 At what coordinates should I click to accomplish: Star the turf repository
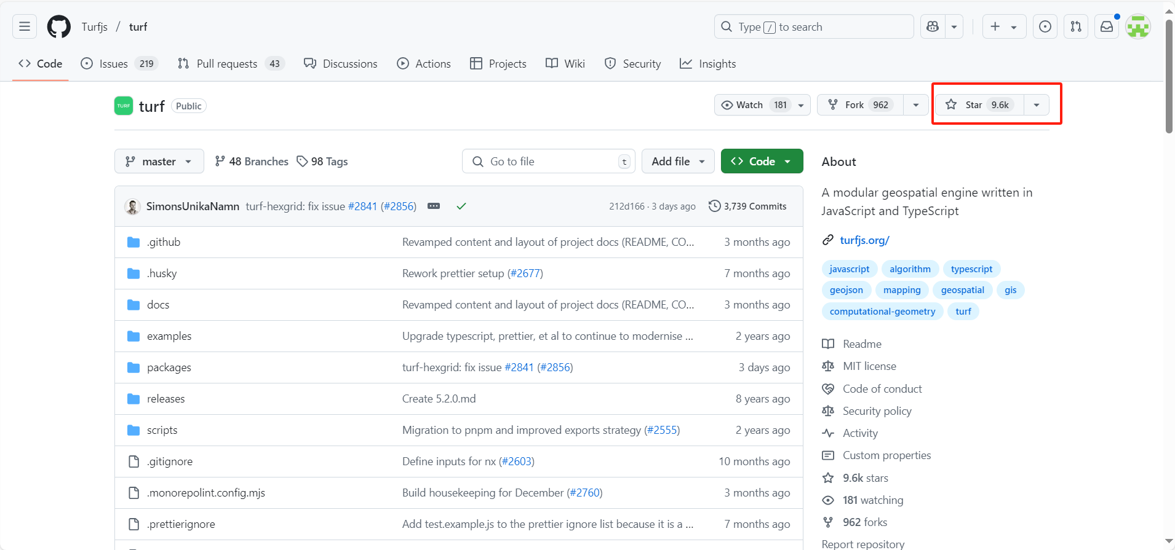tap(980, 105)
